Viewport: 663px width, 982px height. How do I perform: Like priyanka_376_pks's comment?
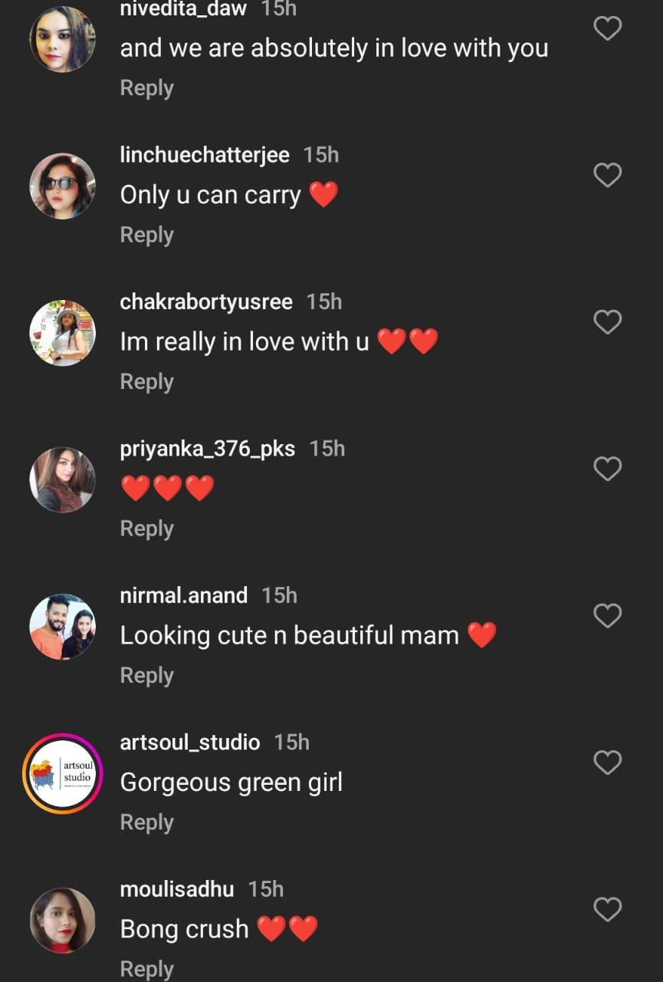tap(608, 468)
